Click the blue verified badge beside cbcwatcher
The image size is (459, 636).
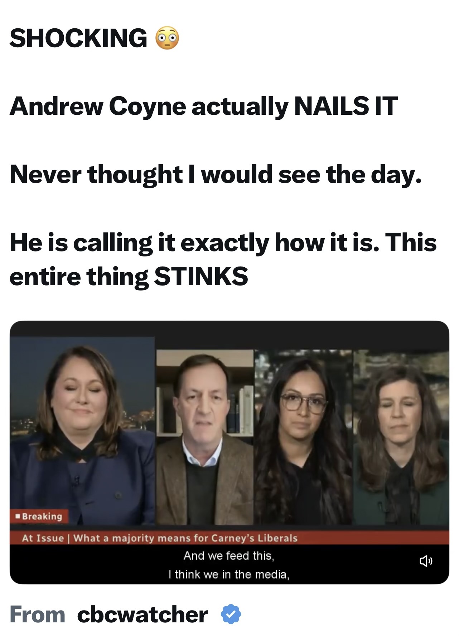[231, 614]
